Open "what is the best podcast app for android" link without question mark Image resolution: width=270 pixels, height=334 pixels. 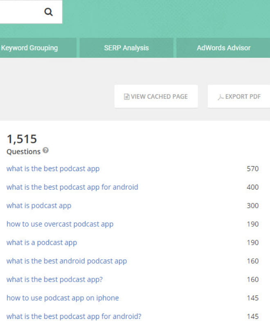[x=72, y=187]
